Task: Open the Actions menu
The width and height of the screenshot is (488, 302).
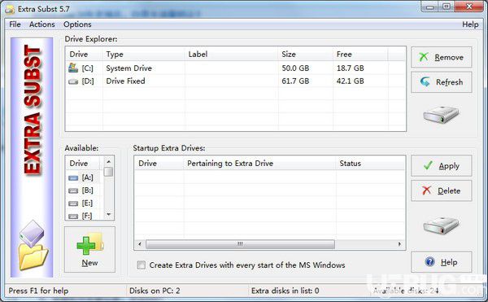Action: pyautogui.click(x=42, y=24)
